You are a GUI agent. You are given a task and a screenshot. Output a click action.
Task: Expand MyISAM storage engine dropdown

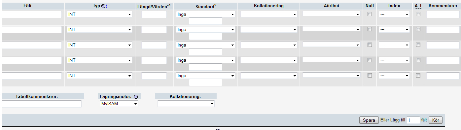click(x=119, y=104)
